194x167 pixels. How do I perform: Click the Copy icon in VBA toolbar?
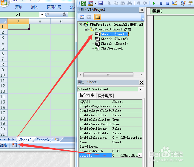click(x=116, y=3)
